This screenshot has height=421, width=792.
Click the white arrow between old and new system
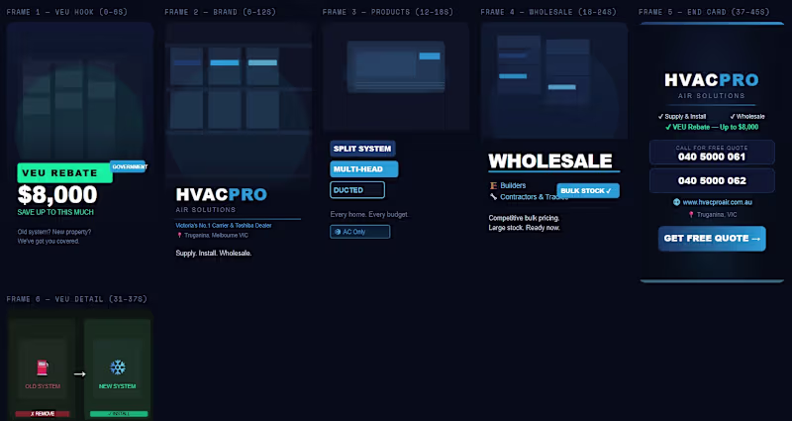[80, 374]
